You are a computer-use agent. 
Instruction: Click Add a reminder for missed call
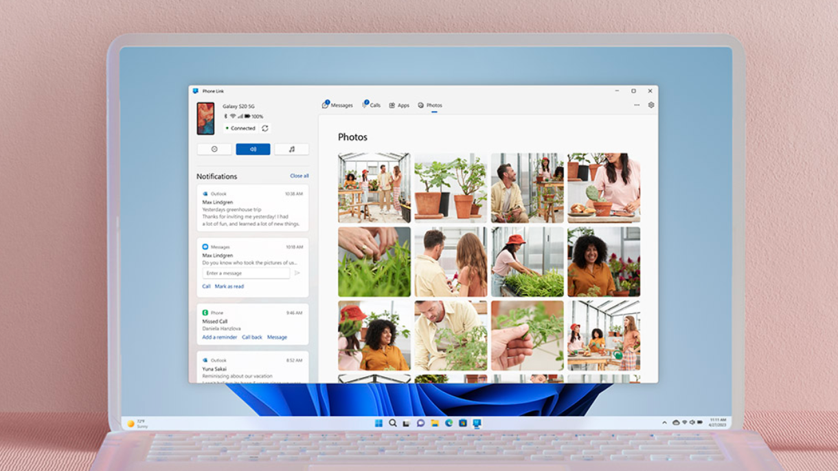[220, 337]
